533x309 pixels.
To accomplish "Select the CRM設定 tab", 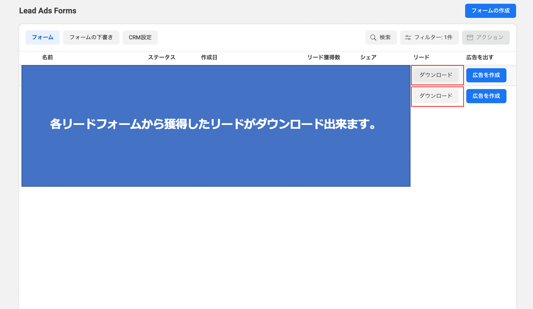I will 140,37.
